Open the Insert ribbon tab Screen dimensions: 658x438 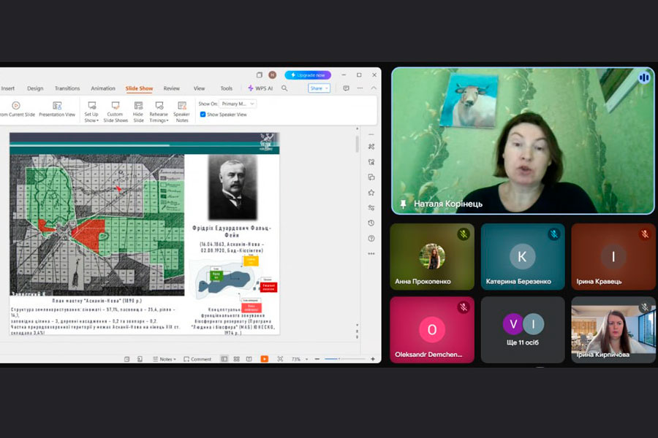point(7,88)
